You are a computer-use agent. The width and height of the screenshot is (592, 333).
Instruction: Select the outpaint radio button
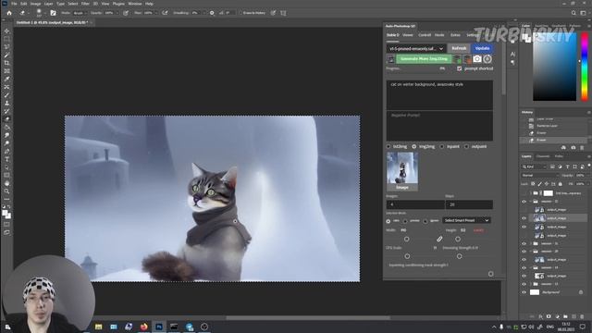click(466, 146)
